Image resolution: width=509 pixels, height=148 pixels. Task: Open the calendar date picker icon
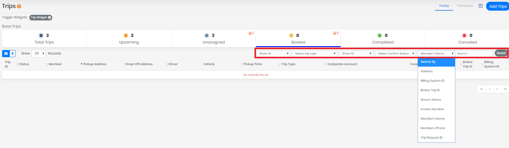pyautogui.click(x=481, y=6)
